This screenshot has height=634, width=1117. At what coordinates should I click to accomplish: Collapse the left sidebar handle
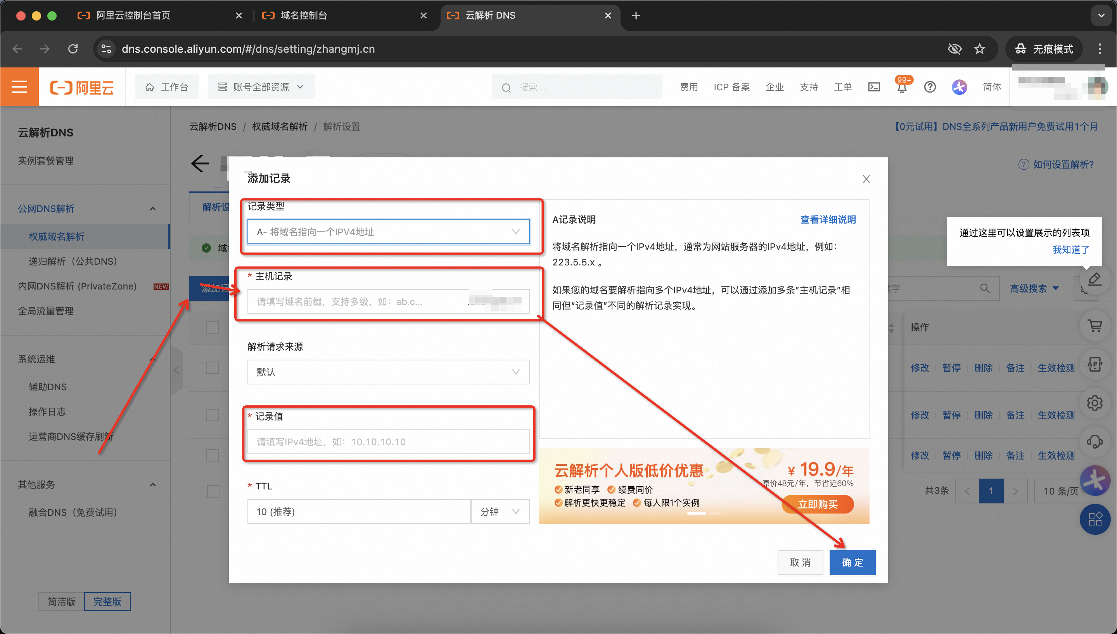click(176, 370)
